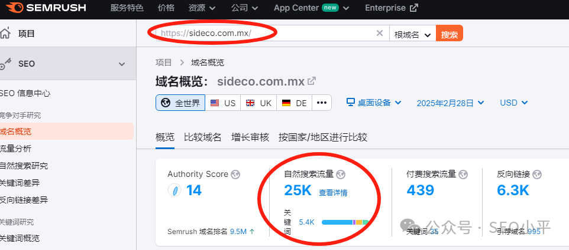This screenshot has width=569, height=250.
Task: Open the 根域名 scope dropdown
Action: pyautogui.click(x=413, y=33)
